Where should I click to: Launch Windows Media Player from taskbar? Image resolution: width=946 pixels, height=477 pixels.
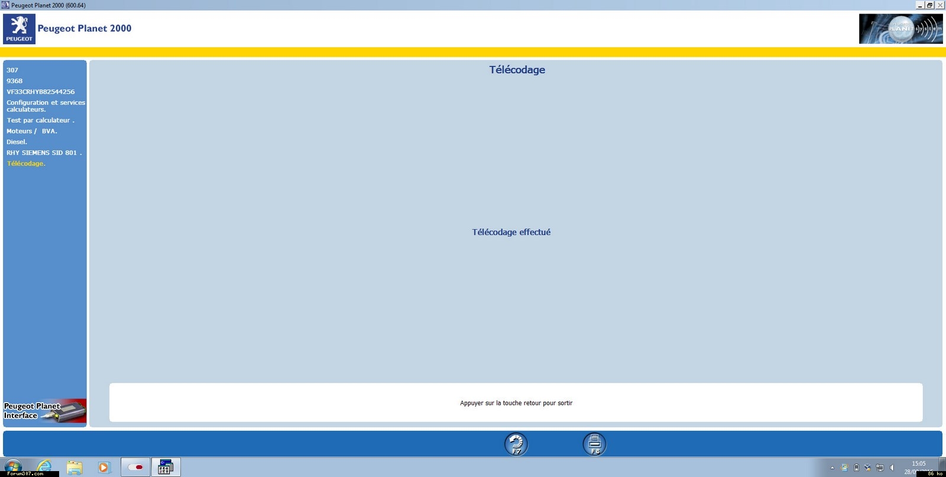pyautogui.click(x=104, y=468)
